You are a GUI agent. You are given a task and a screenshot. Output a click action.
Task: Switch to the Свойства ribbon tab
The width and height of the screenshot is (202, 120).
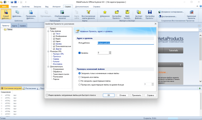pos(26,6)
